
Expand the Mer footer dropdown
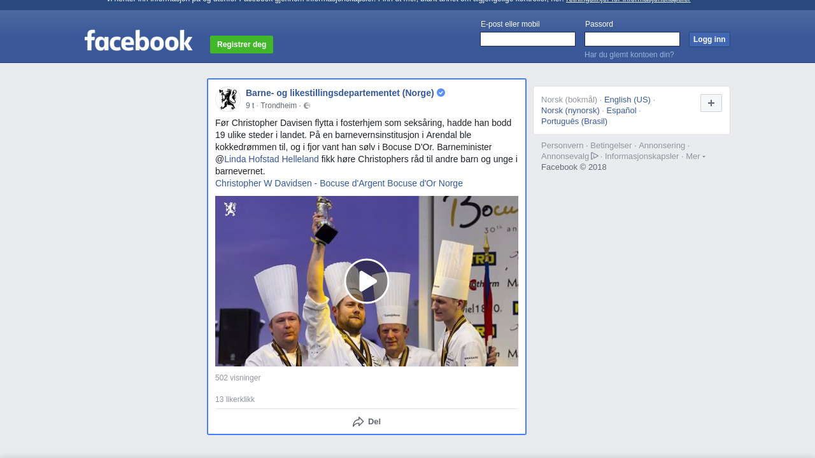click(695, 156)
